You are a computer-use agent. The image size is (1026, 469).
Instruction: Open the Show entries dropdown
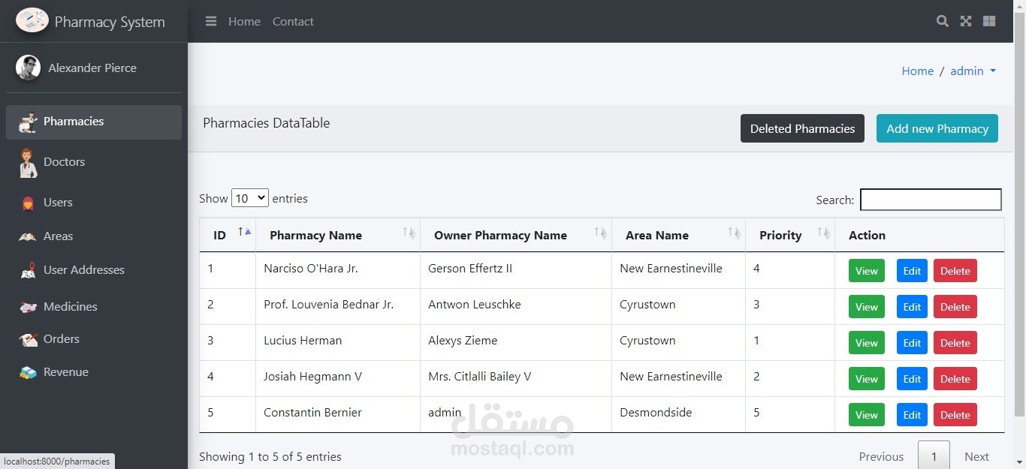249,197
